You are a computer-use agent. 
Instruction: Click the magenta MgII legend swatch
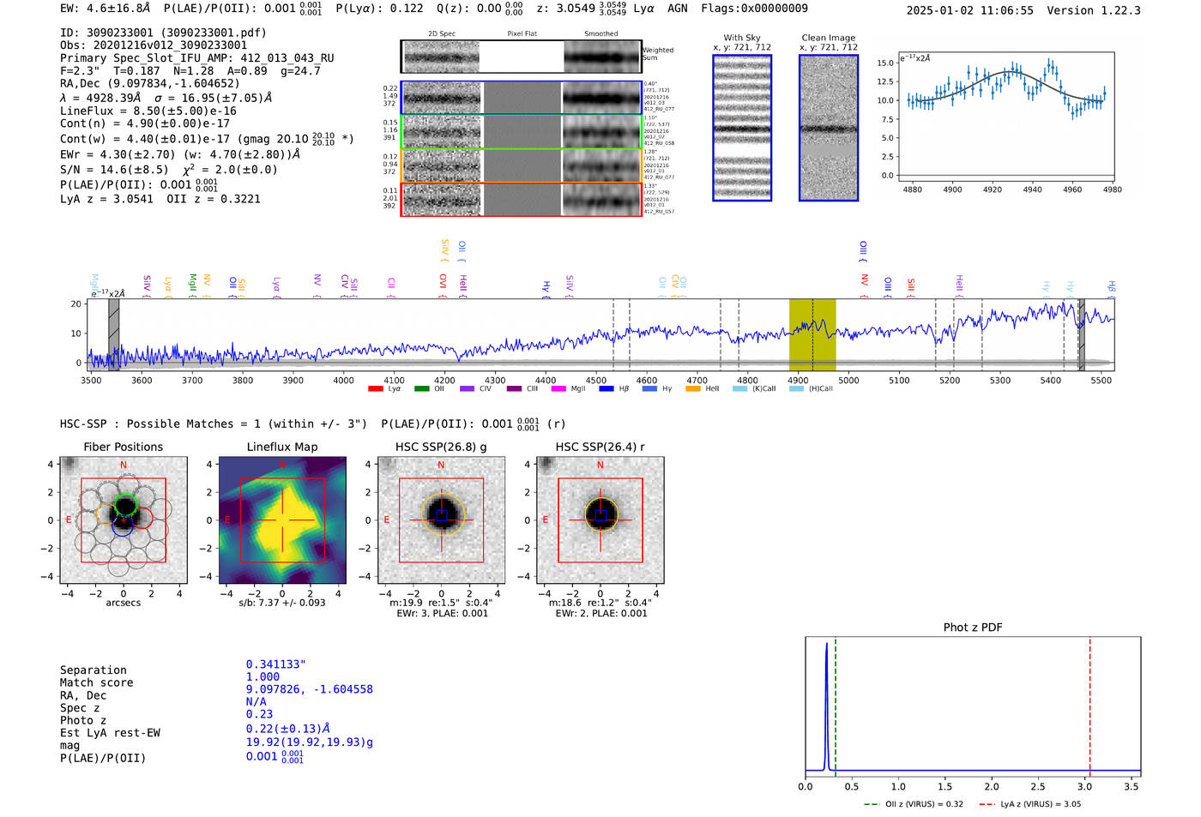[x=558, y=388]
